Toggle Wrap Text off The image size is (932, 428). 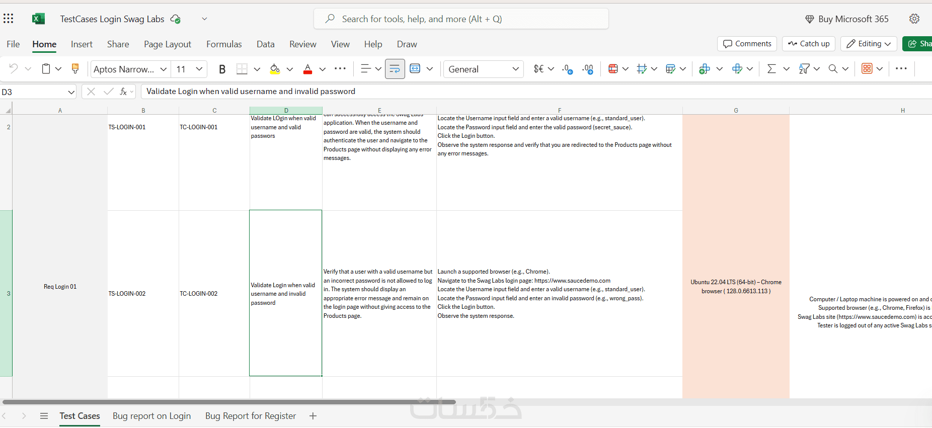click(x=395, y=69)
